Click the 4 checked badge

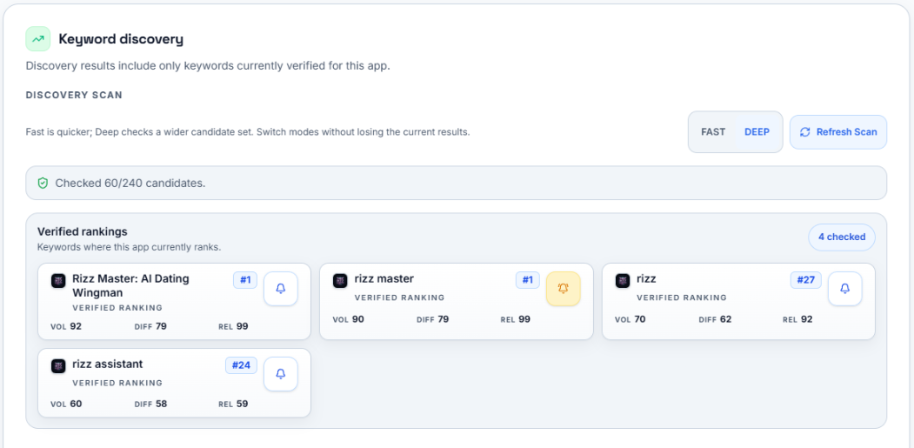point(842,237)
